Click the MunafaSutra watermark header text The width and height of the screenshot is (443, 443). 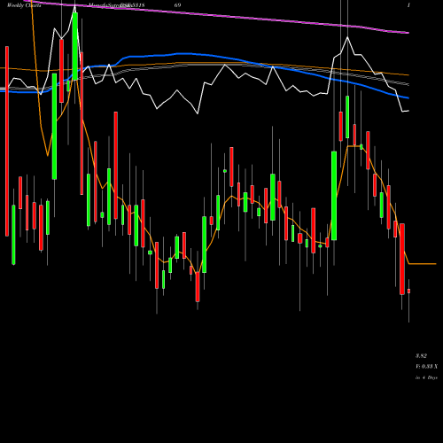pyautogui.click(x=117, y=5)
